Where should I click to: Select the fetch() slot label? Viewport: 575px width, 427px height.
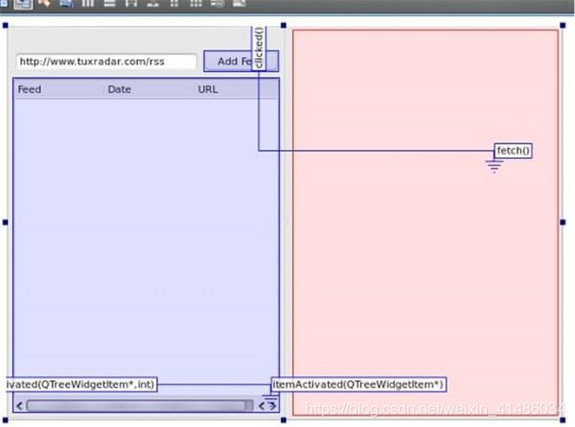pyautogui.click(x=513, y=150)
